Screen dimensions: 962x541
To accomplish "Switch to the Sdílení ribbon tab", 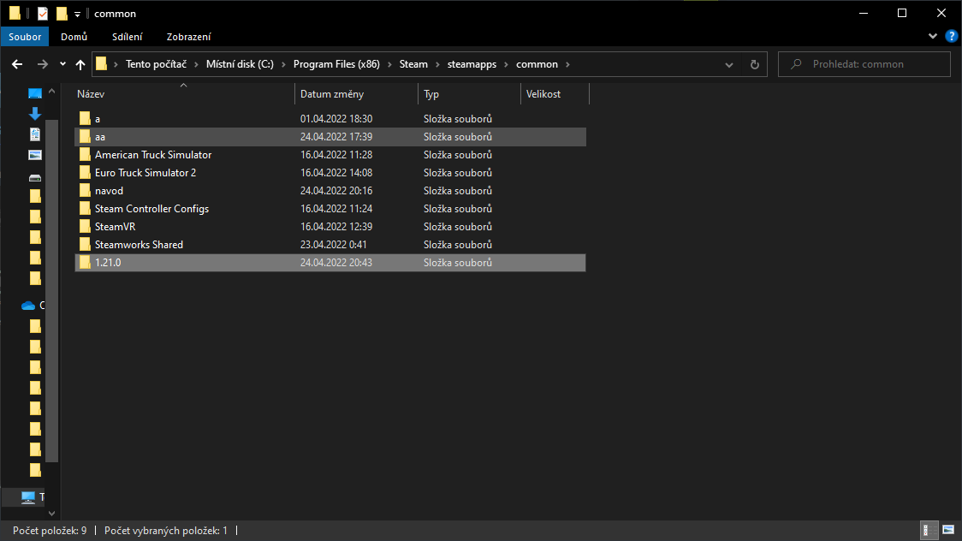I will pyautogui.click(x=127, y=36).
